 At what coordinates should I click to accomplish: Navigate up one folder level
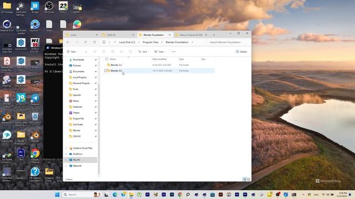point(85,42)
